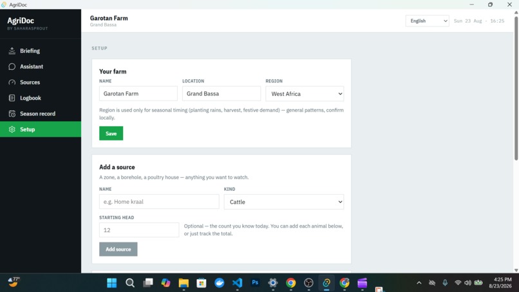Open Task View on taskbar
519x292 pixels.
(148, 283)
